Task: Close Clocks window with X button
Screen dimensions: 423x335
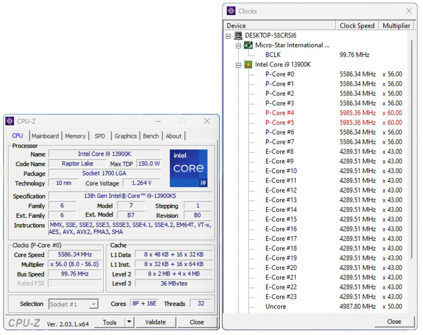Action: [x=409, y=11]
